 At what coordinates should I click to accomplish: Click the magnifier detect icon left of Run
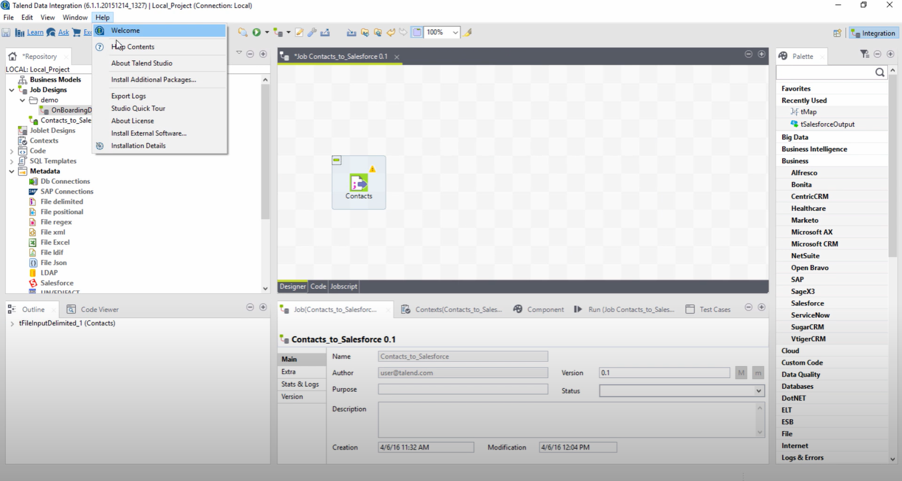click(x=243, y=33)
